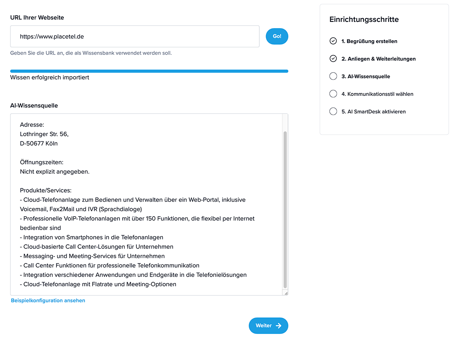Image resolution: width=456 pixels, height=339 pixels.
Task: Click inside the AI-Wissensquelle text area
Action: click(x=146, y=204)
